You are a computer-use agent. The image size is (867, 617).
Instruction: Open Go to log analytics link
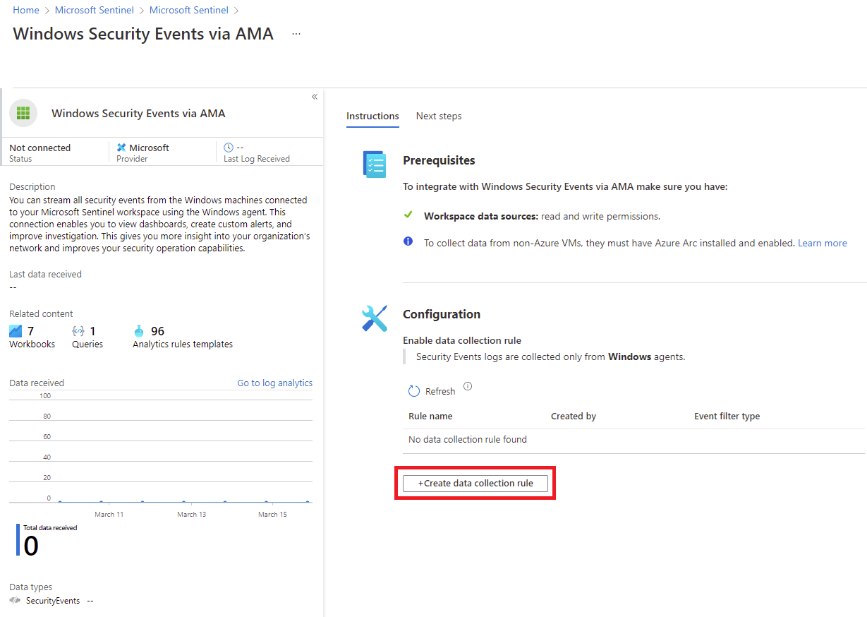pyautogui.click(x=275, y=383)
